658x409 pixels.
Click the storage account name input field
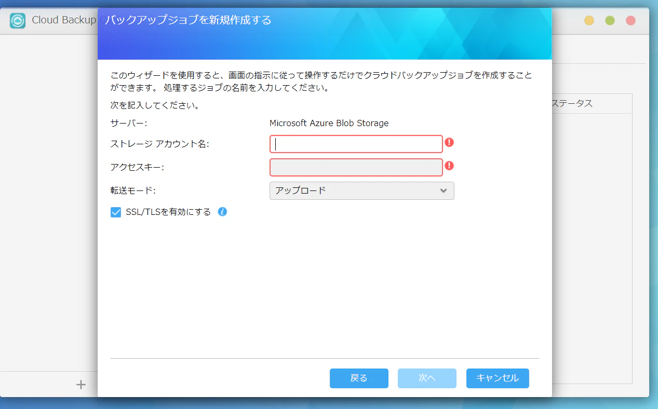point(356,144)
